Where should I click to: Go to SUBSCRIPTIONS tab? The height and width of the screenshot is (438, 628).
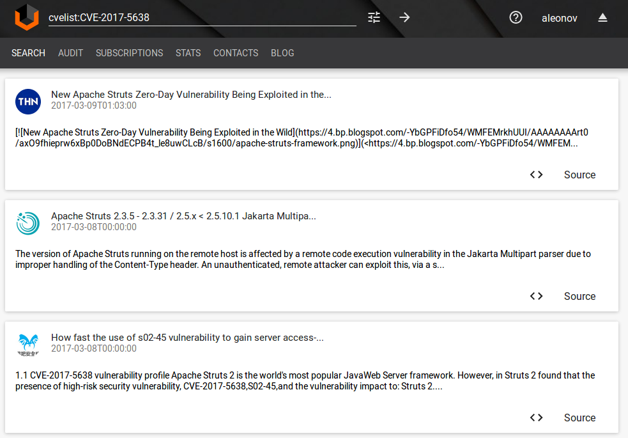(x=129, y=53)
